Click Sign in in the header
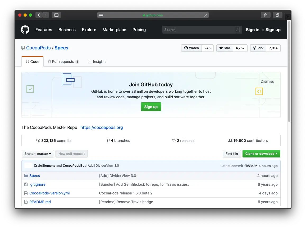The image size is (306, 228). tap(253, 30)
